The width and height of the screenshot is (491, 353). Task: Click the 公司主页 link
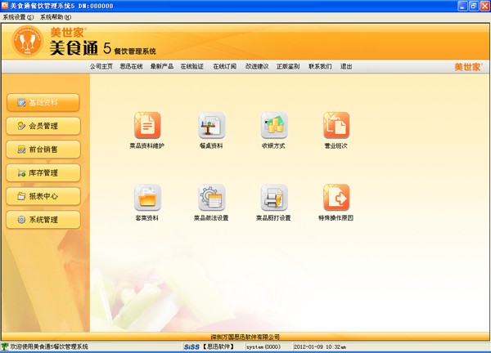[101, 66]
